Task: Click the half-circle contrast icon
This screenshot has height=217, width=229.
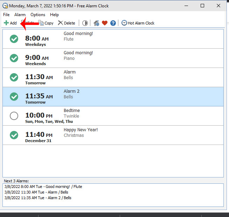Action: 85,23
